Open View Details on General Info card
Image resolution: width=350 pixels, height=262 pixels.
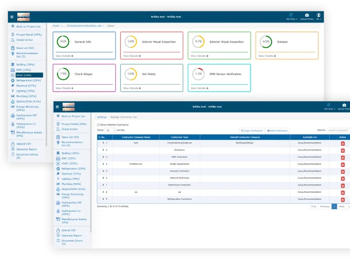click(64, 56)
